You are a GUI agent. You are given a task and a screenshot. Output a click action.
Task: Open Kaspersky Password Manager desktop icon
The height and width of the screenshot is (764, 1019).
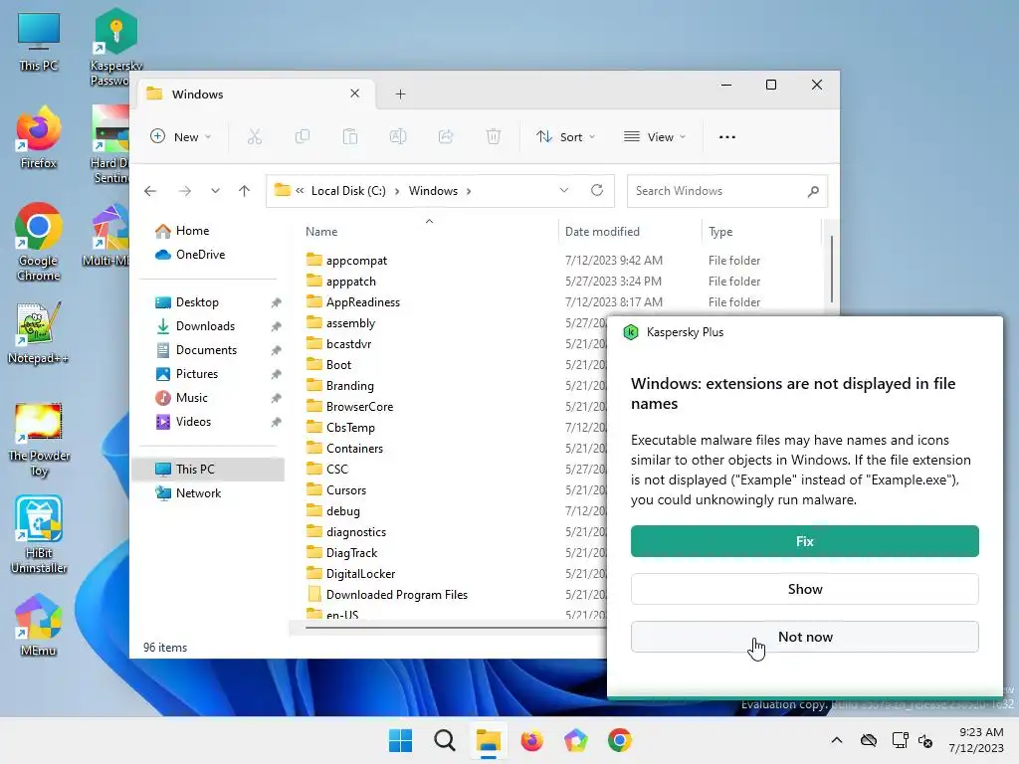(115, 47)
